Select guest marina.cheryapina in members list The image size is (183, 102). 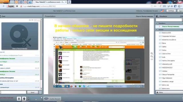click(168, 61)
